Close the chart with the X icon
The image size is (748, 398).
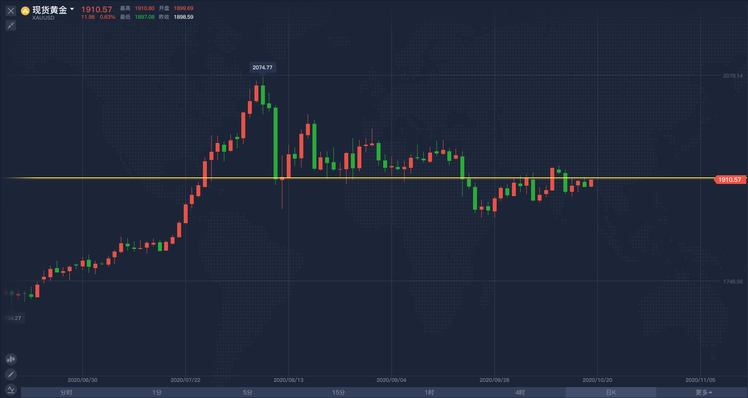(x=11, y=11)
